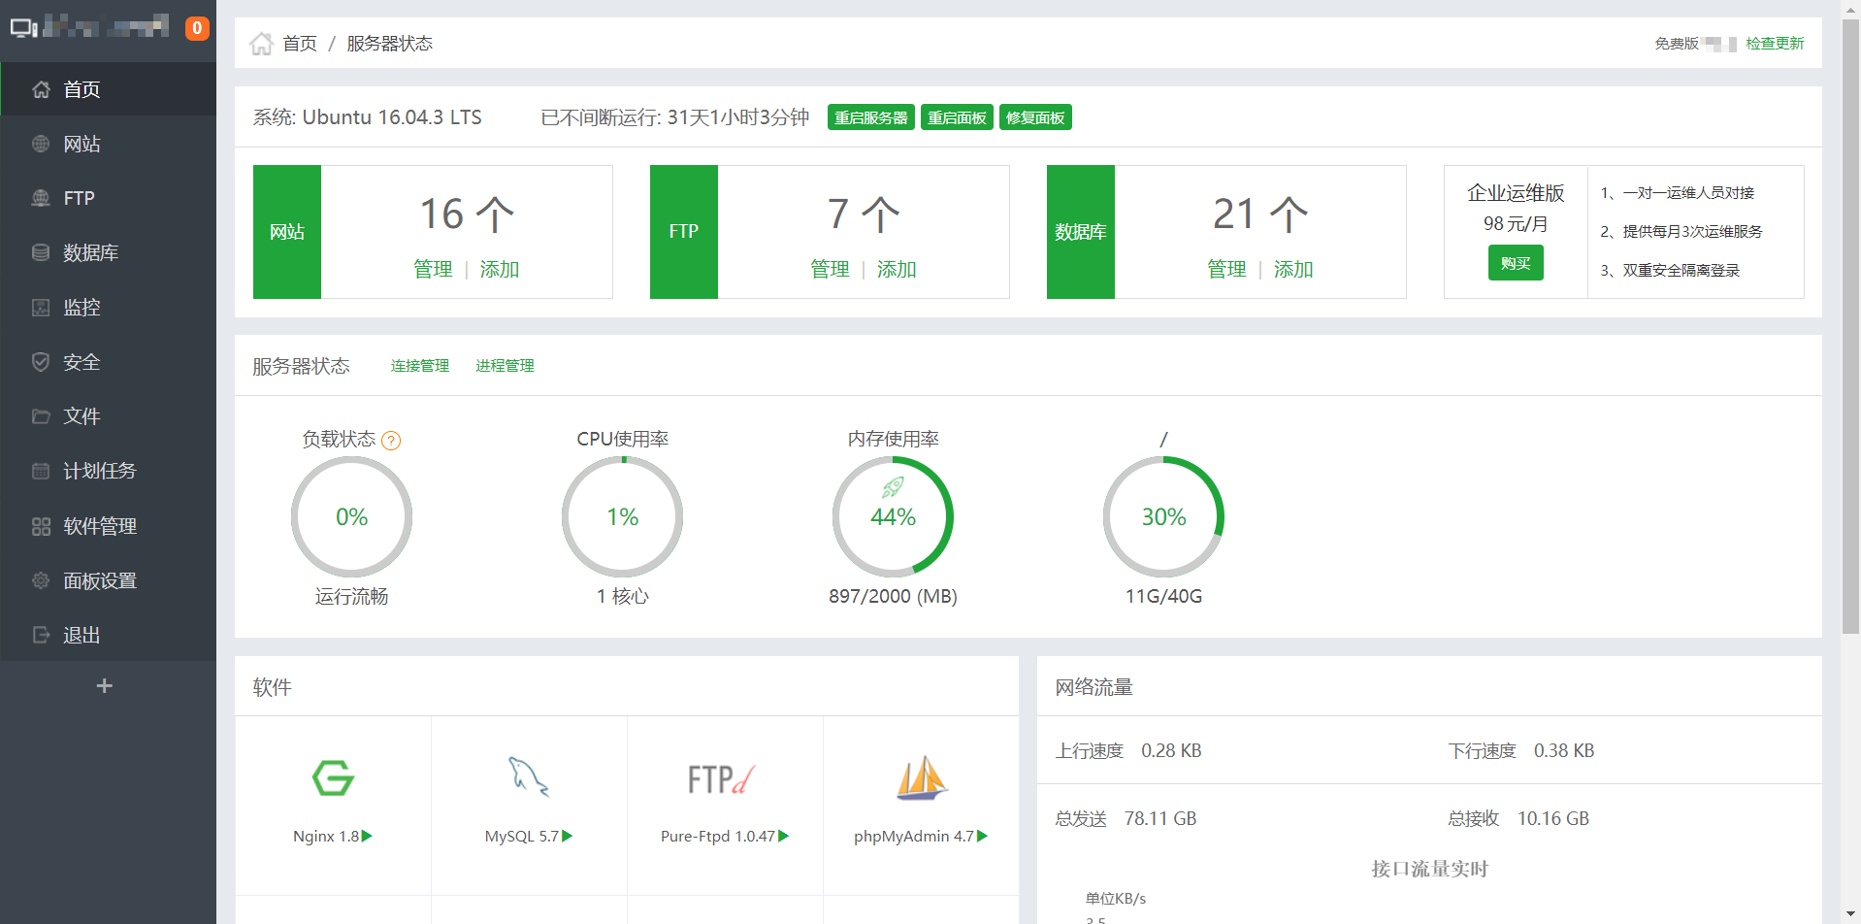
Task: Click the rocket icon in memory gauge
Action: coord(893,486)
